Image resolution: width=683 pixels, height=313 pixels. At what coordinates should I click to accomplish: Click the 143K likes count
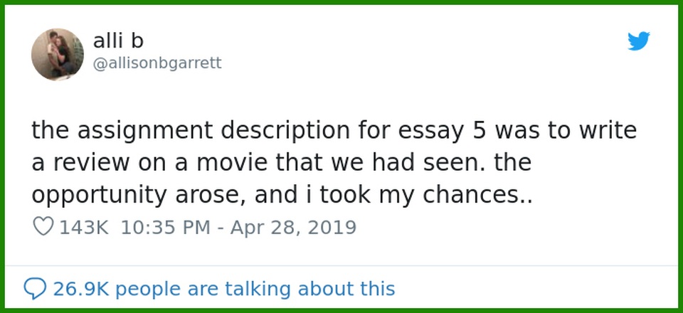click(84, 228)
